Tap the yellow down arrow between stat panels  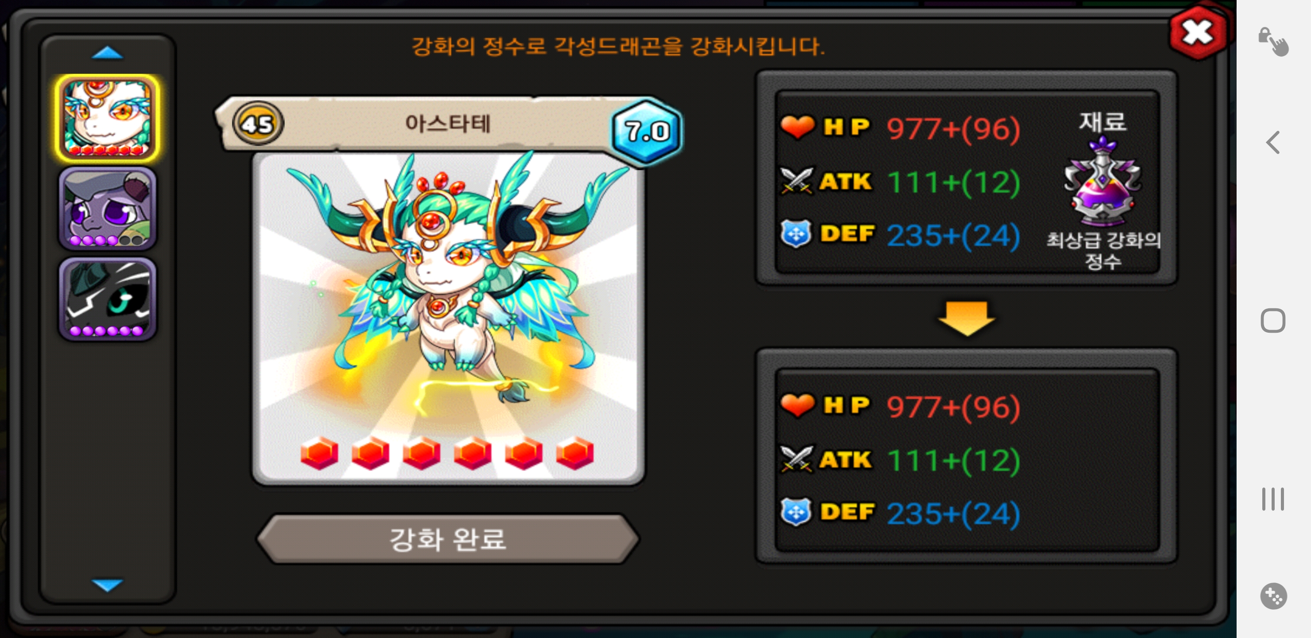point(966,318)
